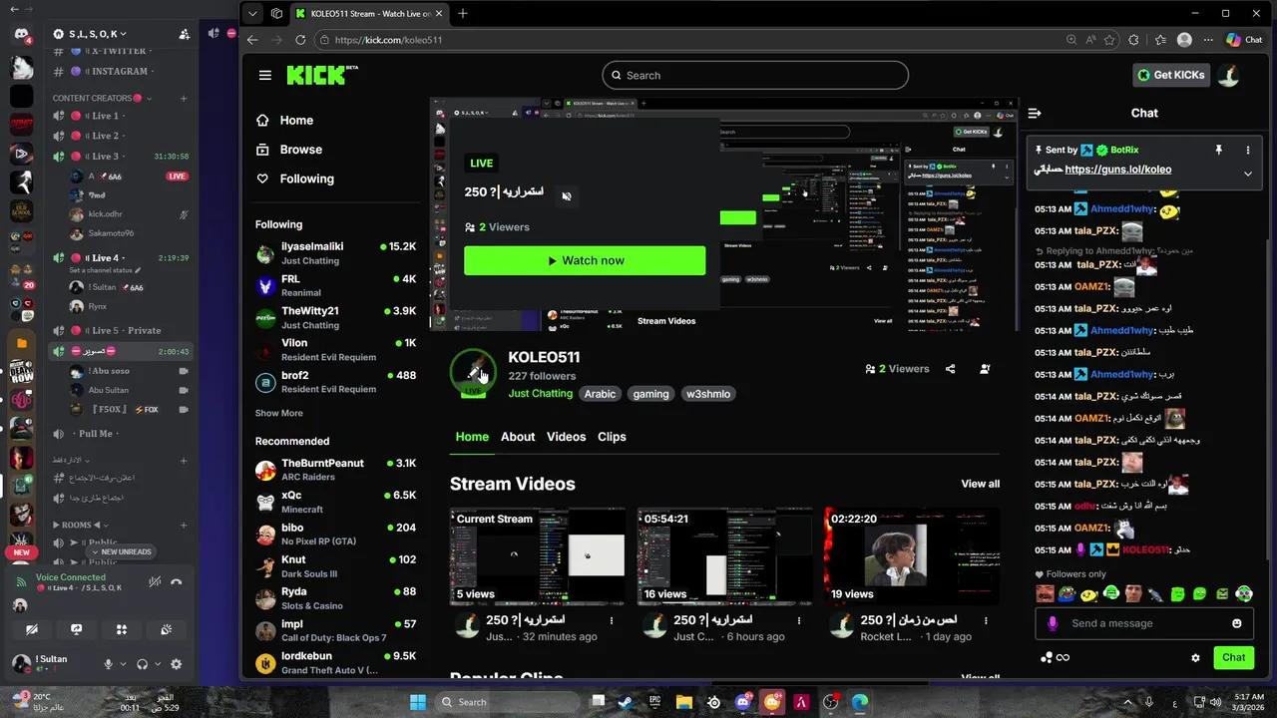Open chat settings gear
1277x718 pixels.
1195,657
